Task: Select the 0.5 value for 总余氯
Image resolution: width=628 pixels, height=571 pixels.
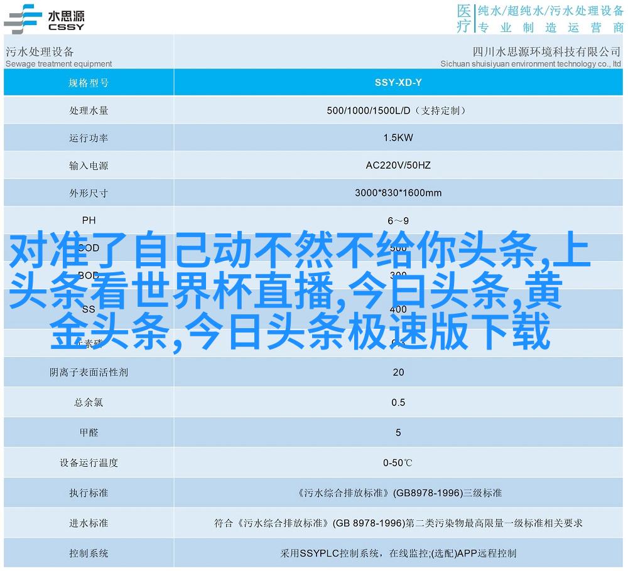Action: 398,402
